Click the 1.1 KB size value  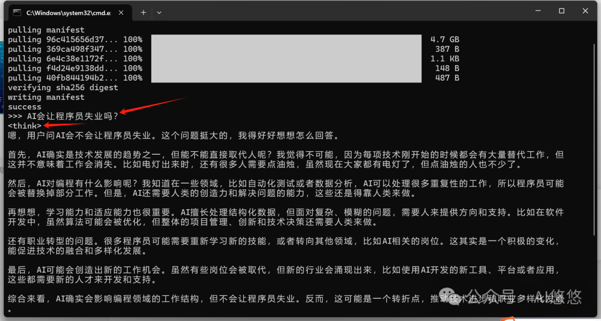445,58
